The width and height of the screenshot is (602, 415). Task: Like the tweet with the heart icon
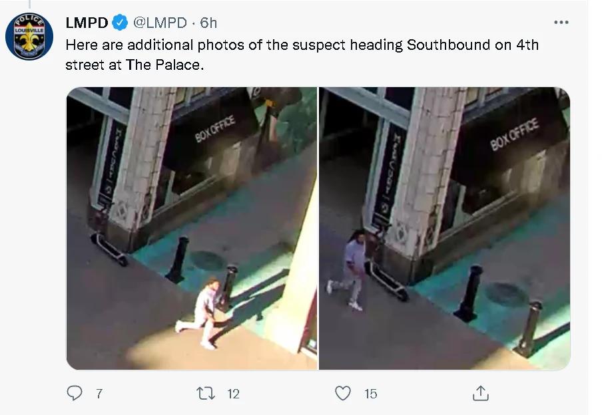click(x=343, y=393)
